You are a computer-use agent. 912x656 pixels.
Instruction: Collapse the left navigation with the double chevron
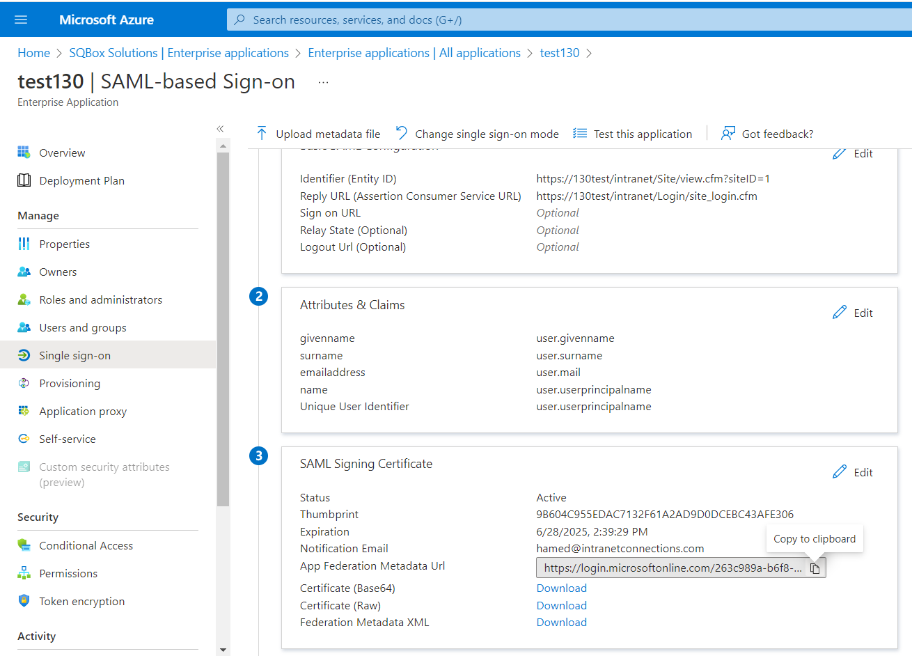[x=220, y=129]
